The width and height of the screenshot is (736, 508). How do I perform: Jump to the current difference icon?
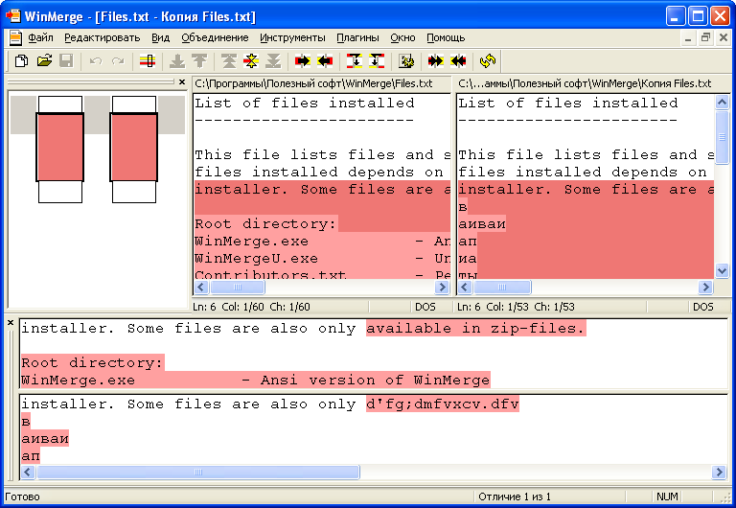pyautogui.click(x=251, y=61)
